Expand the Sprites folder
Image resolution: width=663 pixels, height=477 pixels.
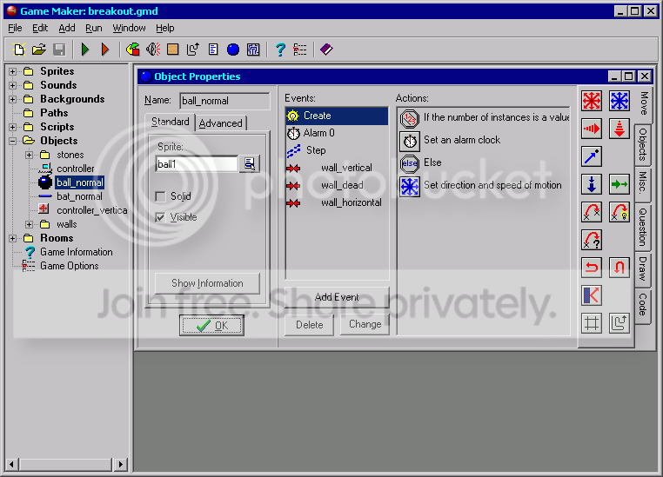(13, 71)
